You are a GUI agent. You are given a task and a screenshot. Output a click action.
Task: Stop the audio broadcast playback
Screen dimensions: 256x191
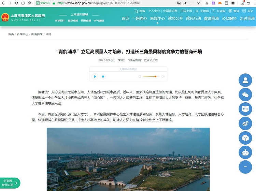point(103,77)
